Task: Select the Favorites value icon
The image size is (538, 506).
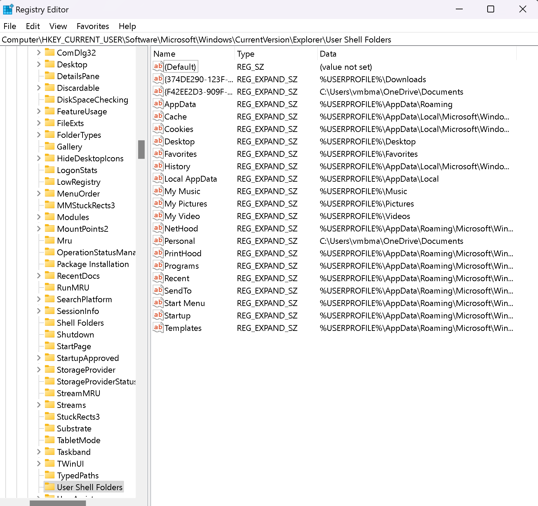Action: coord(158,154)
